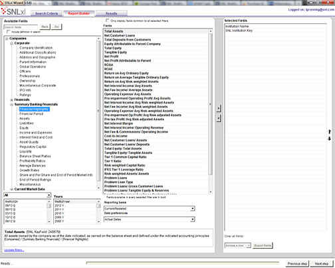Move selected field down with the down-arrow icon
This screenshot has height=268, width=335.
tap(330, 139)
